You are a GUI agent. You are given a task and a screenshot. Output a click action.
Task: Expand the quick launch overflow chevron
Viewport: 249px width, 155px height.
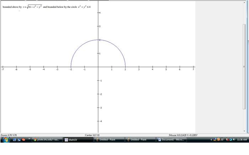pyautogui.click(x=29, y=139)
